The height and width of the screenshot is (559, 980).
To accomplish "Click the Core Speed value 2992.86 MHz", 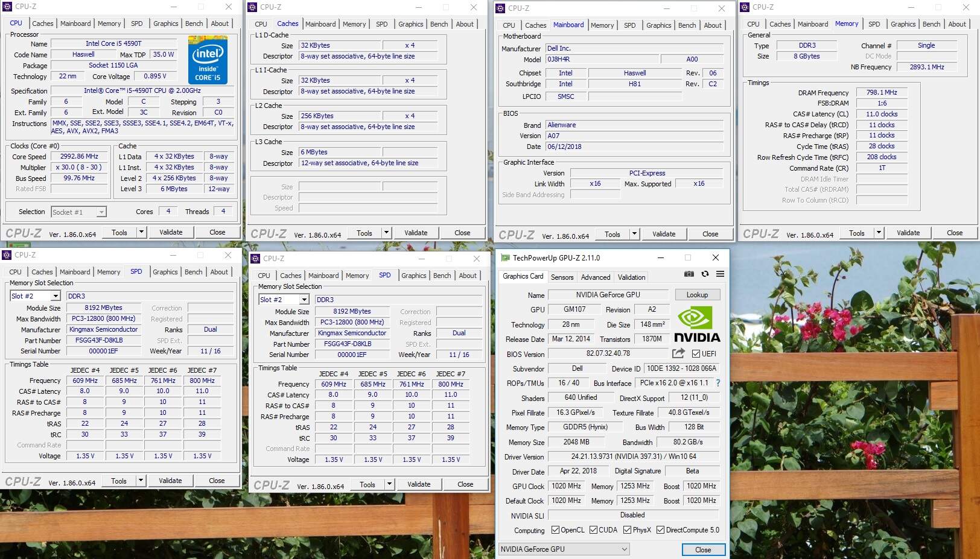I will tap(80, 156).
